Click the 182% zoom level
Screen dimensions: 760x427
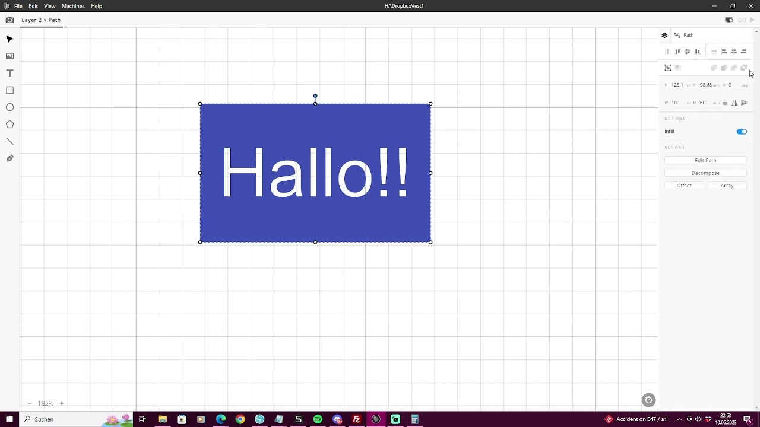[x=46, y=403]
